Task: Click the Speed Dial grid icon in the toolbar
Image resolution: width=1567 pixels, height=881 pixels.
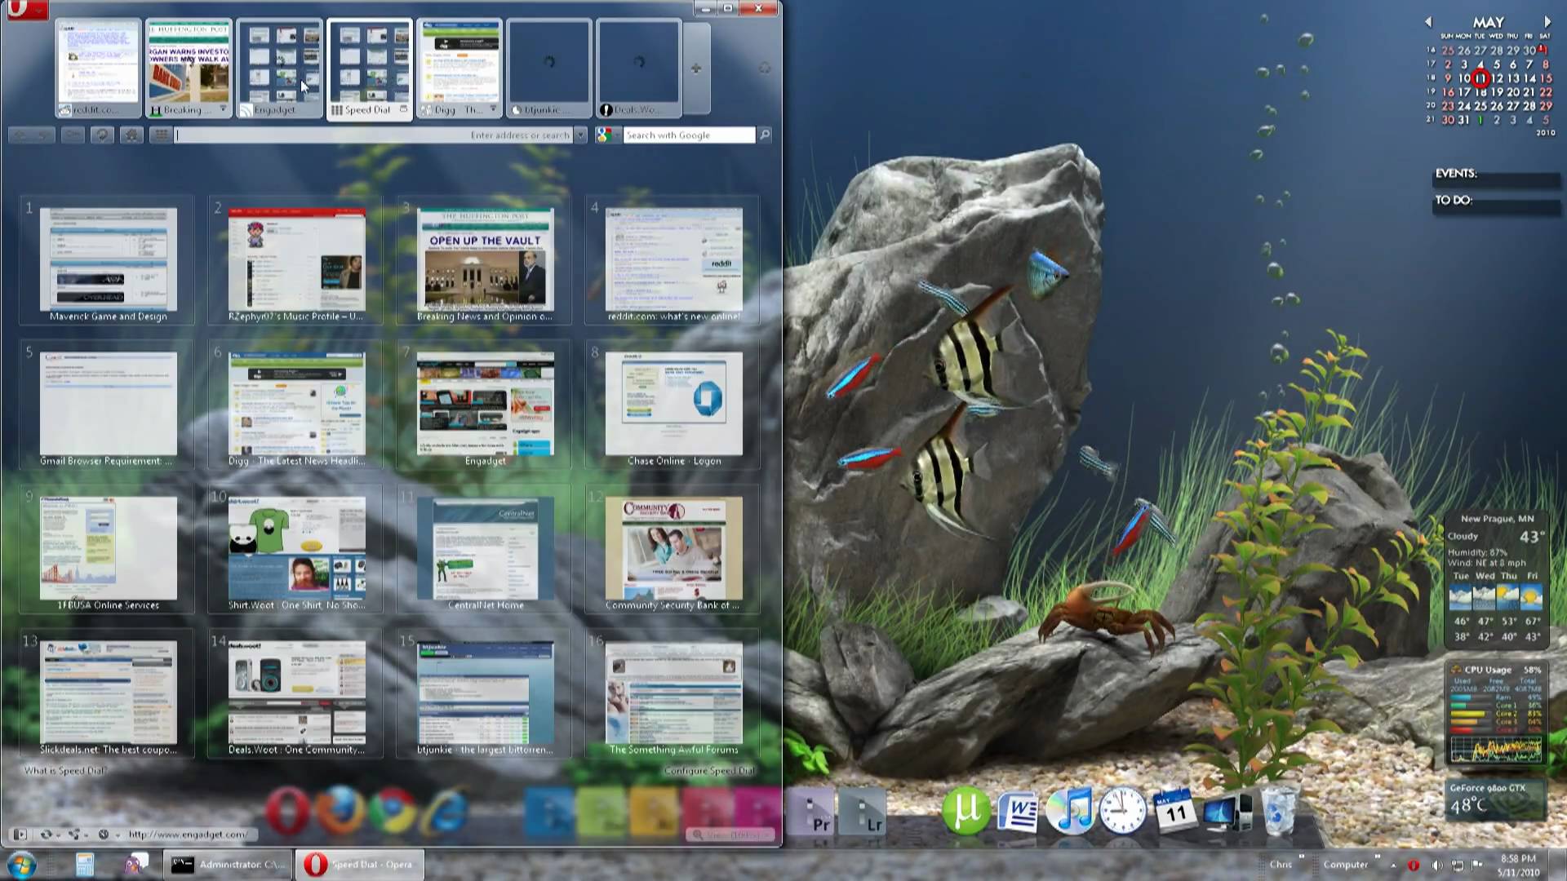Action: point(161,135)
